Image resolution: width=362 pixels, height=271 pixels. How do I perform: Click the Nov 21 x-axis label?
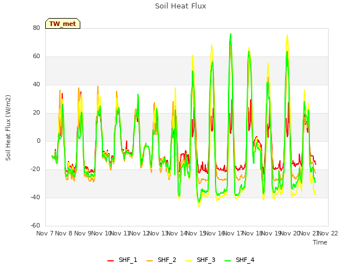pos(309,233)
